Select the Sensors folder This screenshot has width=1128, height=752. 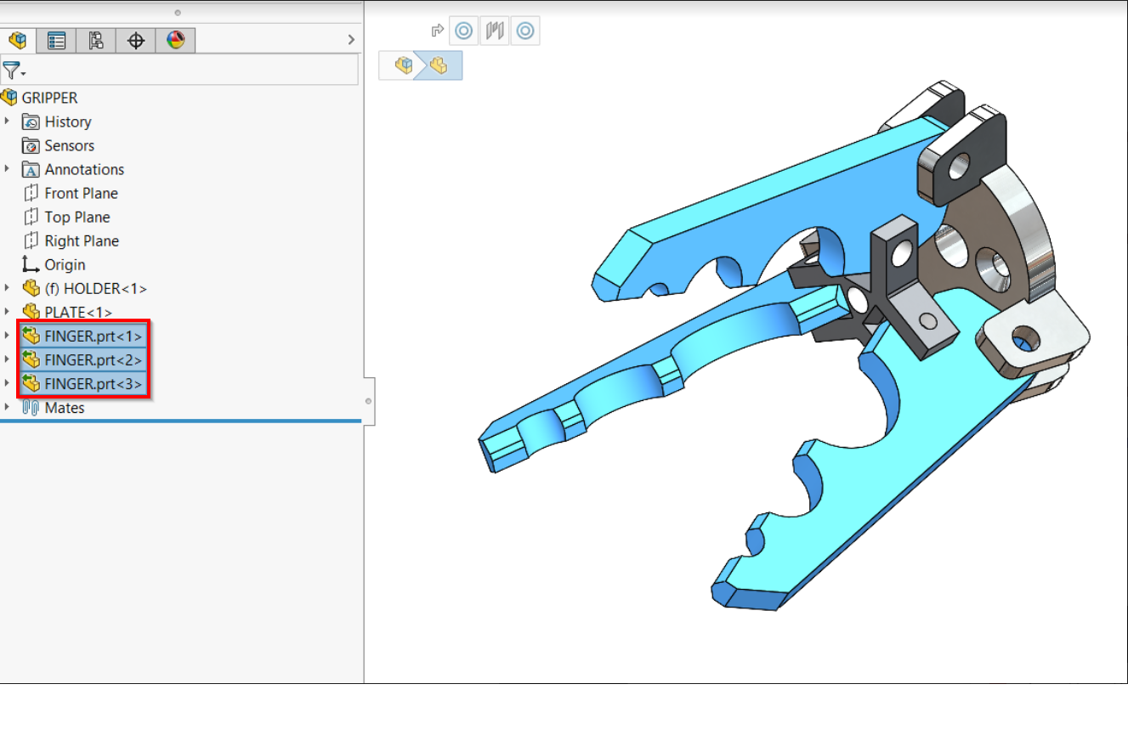click(70, 145)
